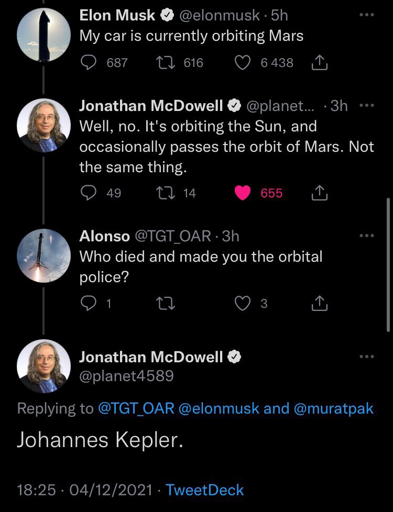393x512 pixels.
Task: Open more options on Elon Musk's tweet
Action: tap(366, 15)
